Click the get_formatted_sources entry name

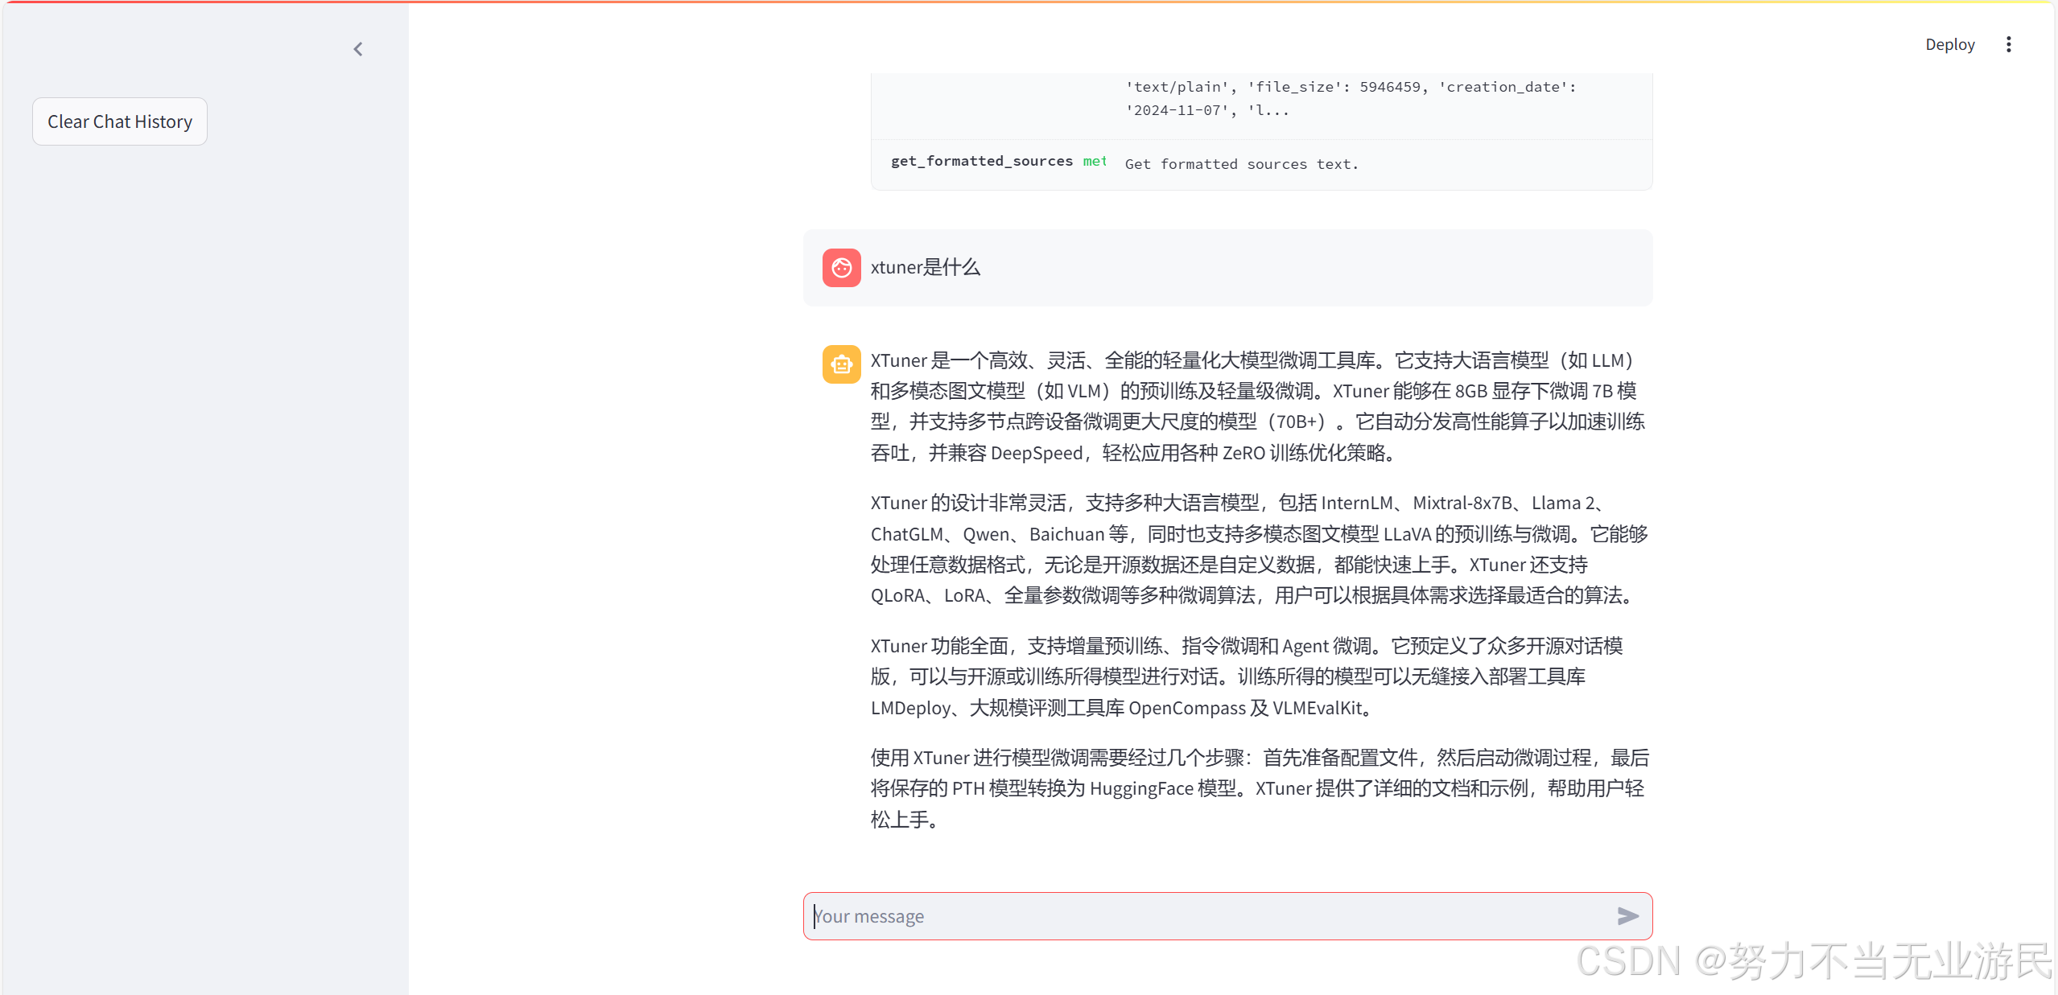pyautogui.click(x=981, y=161)
